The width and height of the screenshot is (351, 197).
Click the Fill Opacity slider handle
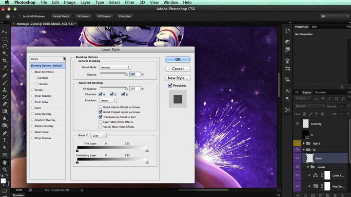tap(126, 89)
